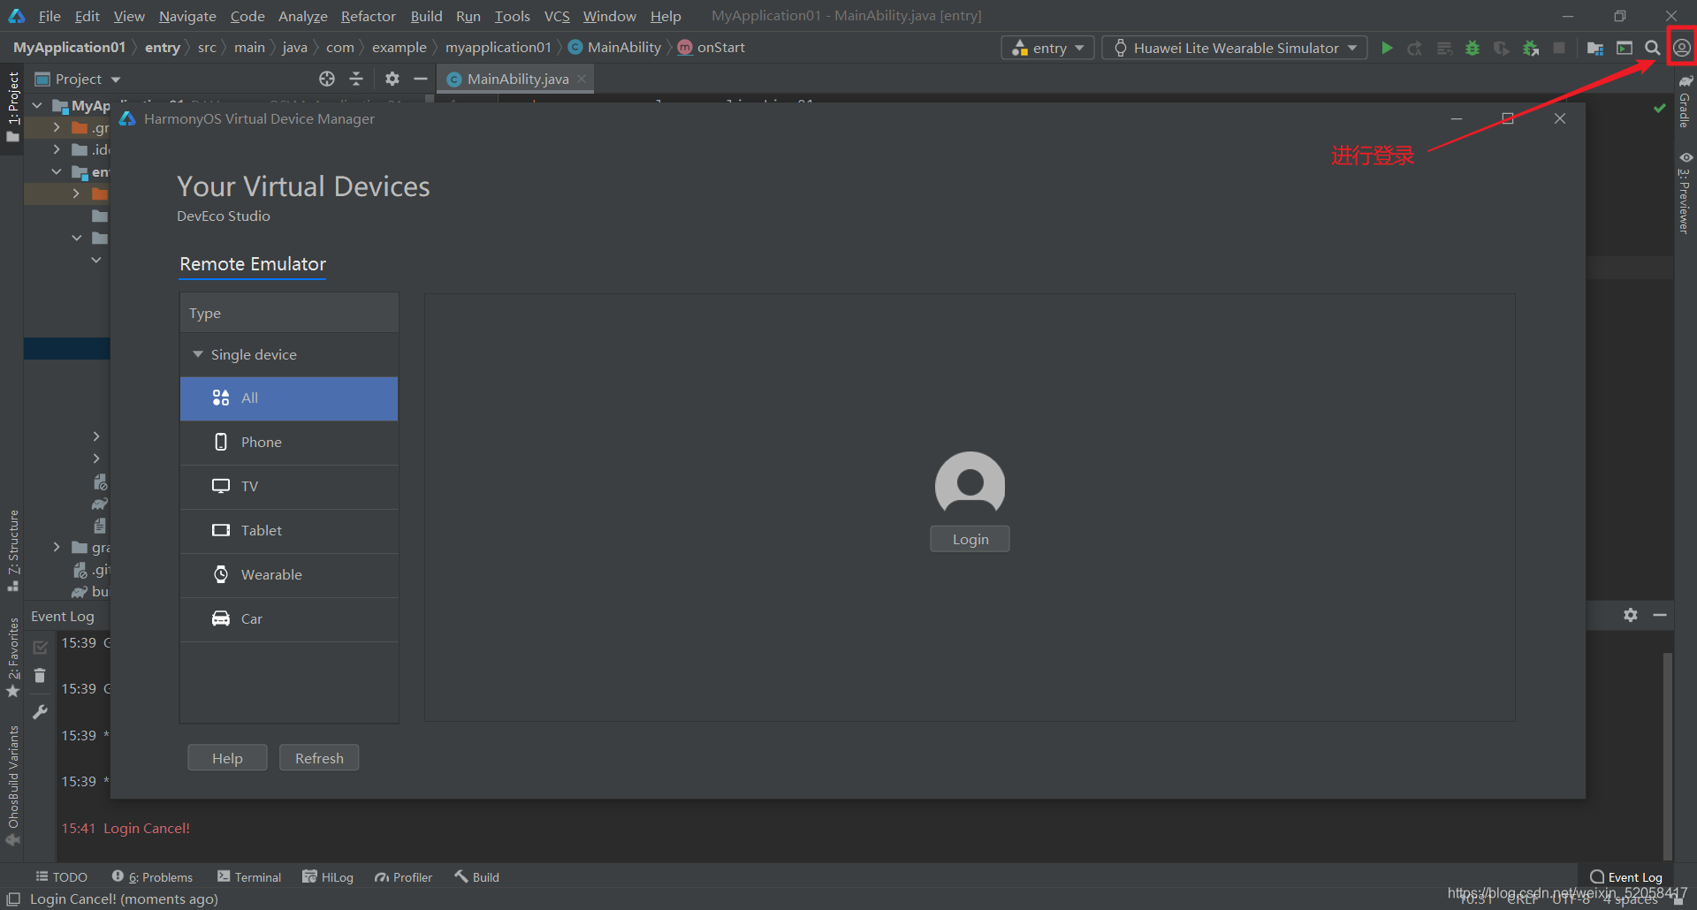Image resolution: width=1697 pixels, height=910 pixels.
Task: Click the profile avatar in Device Manager
Action: tap(970, 484)
